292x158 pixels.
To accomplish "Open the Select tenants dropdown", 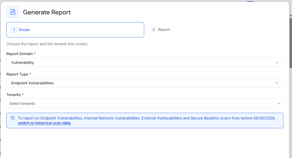I will [145, 103].
